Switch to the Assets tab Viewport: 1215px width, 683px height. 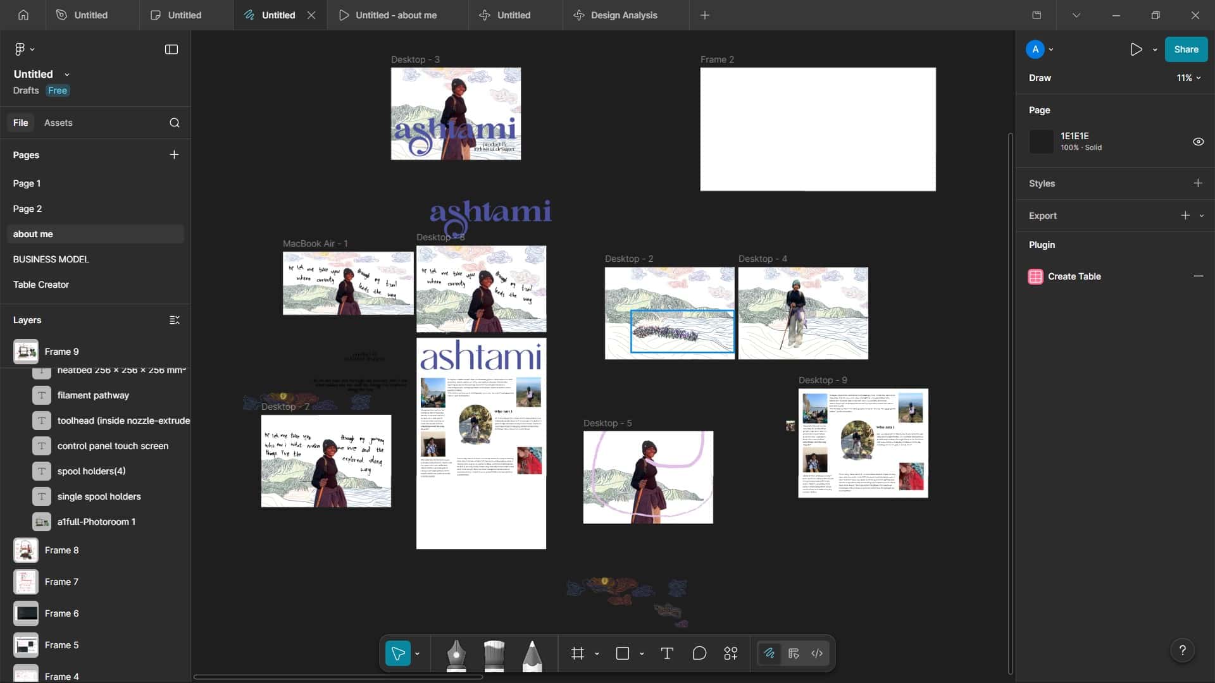pos(58,123)
